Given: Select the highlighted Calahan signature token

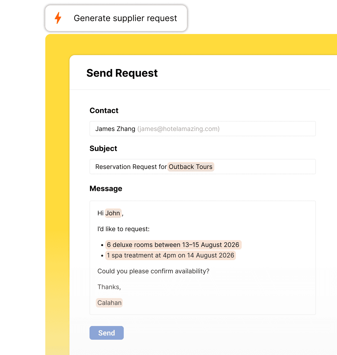Looking at the screenshot, I should pyautogui.click(x=109, y=303).
